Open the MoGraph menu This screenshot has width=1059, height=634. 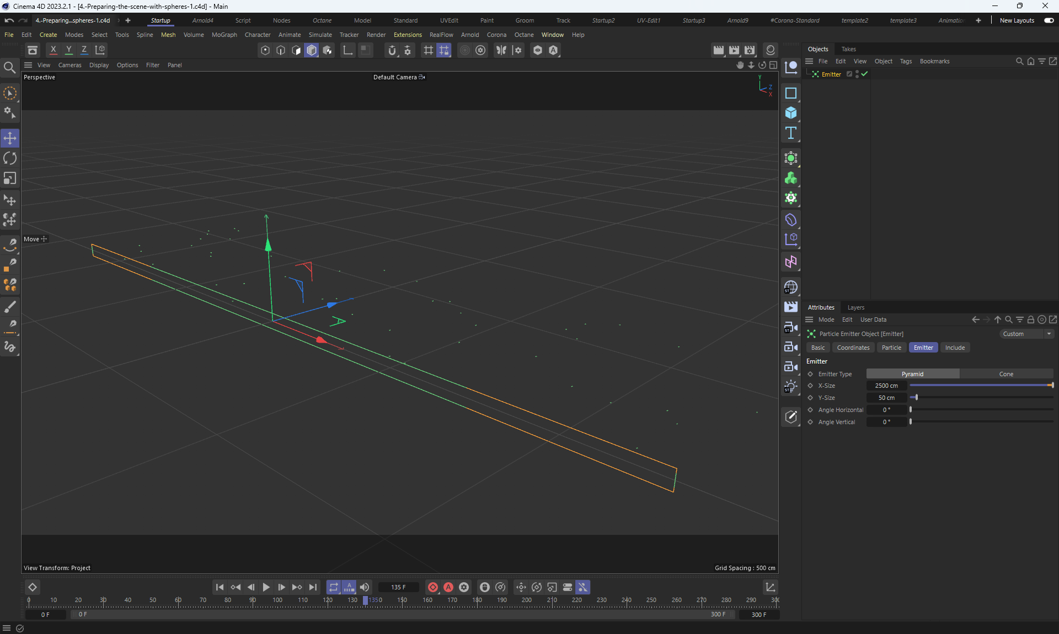click(x=224, y=35)
